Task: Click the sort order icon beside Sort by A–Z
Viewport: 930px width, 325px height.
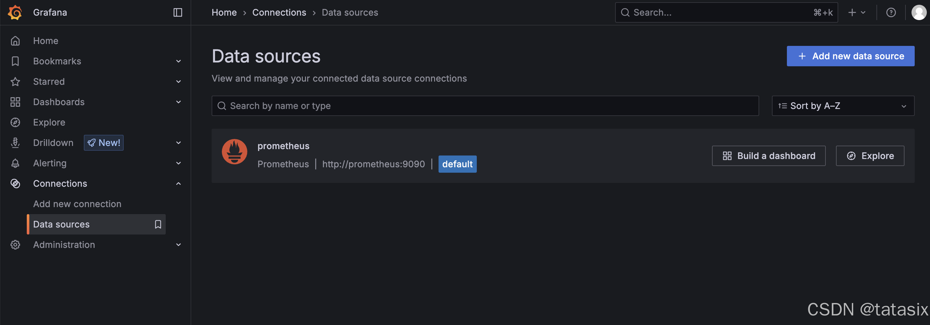Action: click(782, 106)
